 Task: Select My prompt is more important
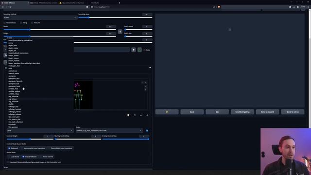(33, 148)
